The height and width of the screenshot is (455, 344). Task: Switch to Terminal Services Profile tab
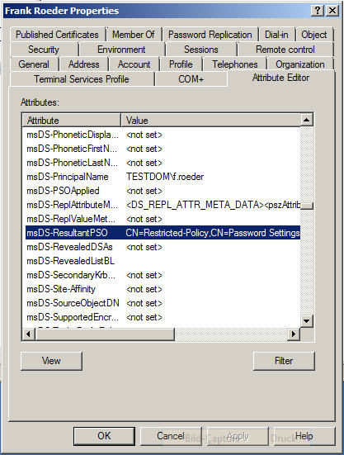[82, 79]
